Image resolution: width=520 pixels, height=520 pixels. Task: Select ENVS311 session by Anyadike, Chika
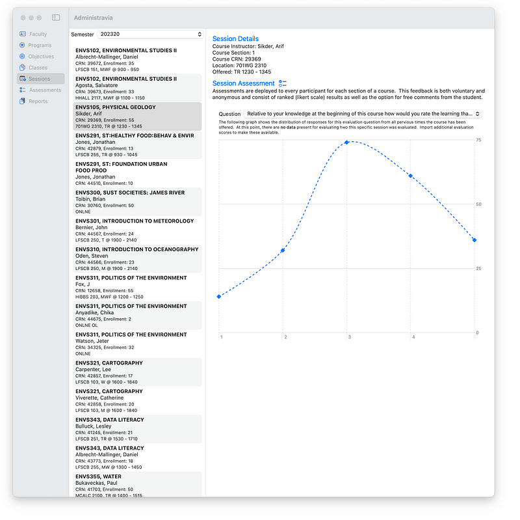pyautogui.click(x=137, y=316)
